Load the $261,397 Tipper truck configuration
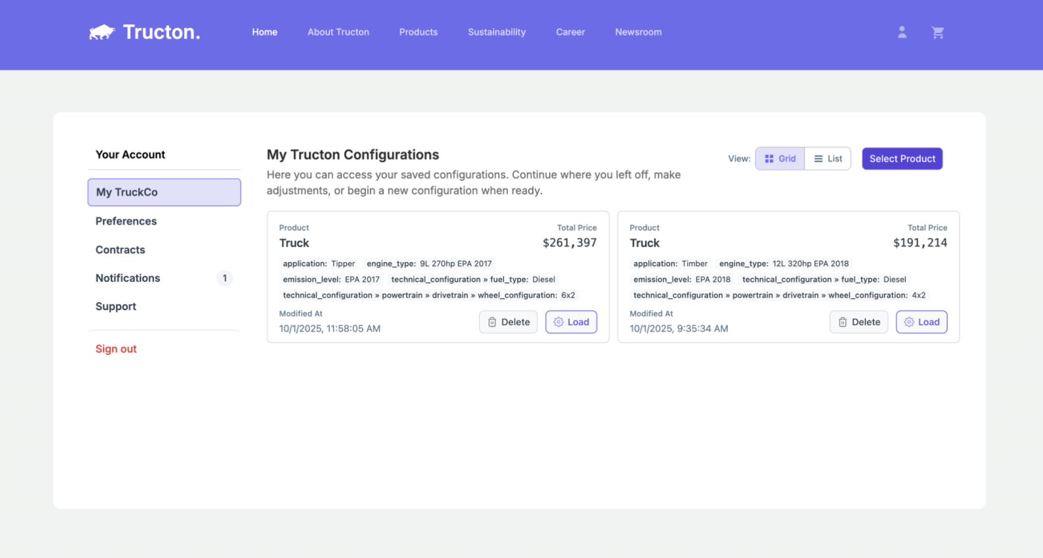1043x558 pixels. (571, 322)
